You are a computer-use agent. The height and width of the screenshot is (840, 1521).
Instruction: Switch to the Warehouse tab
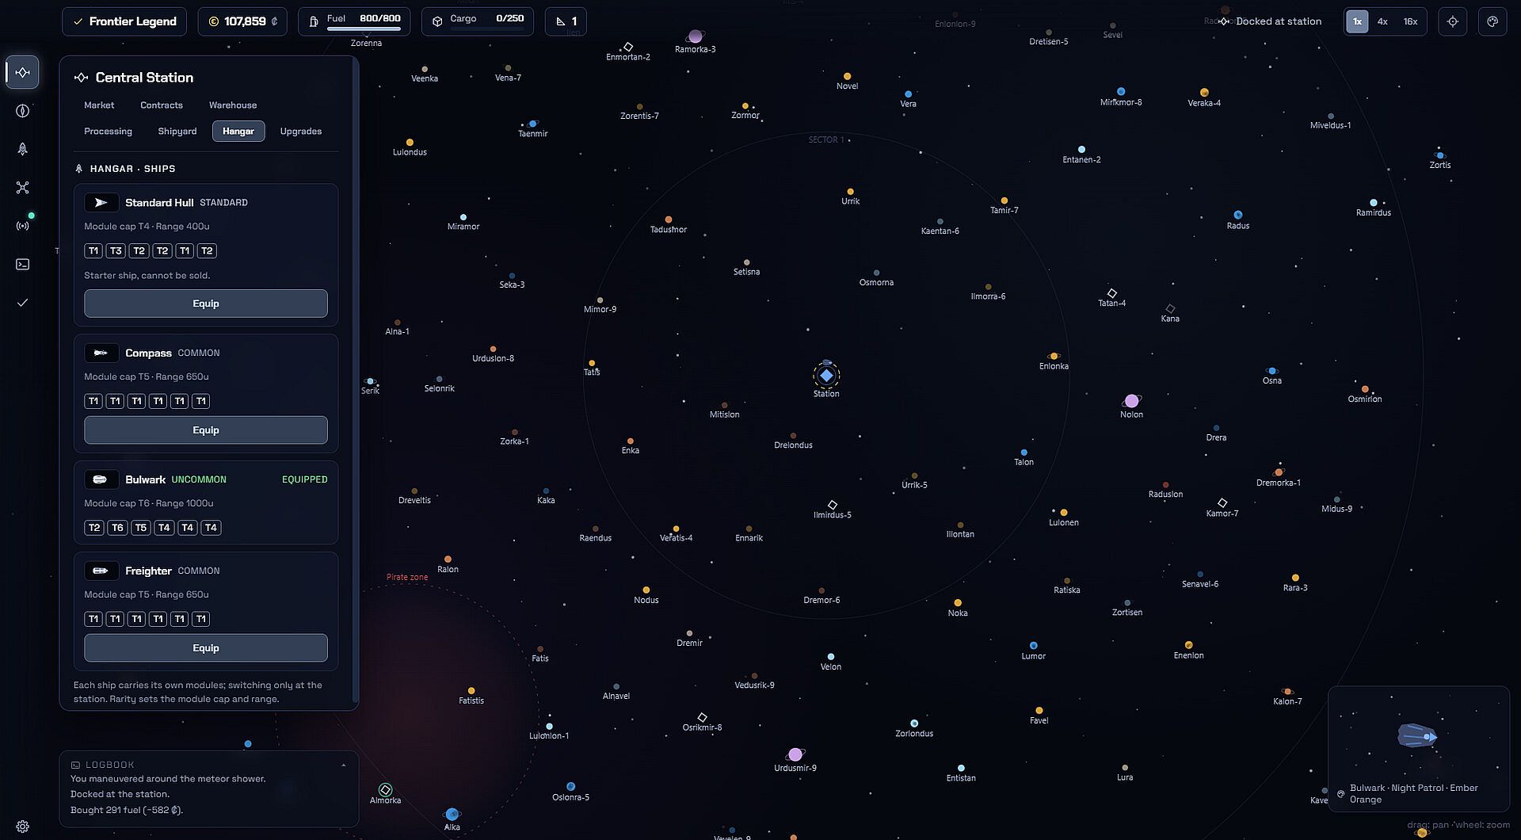[x=233, y=105]
